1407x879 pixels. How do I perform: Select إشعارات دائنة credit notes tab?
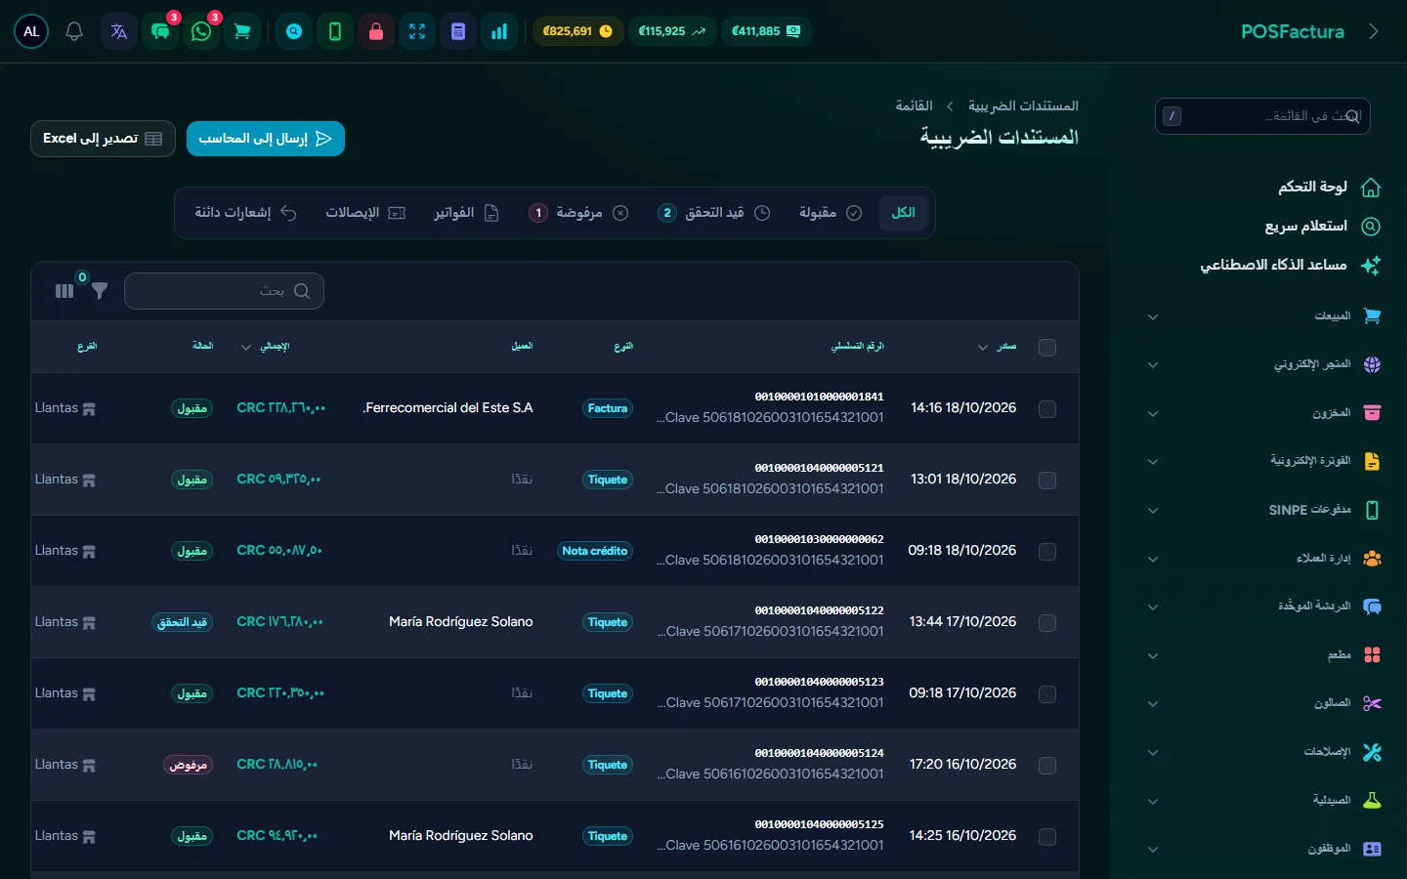pyautogui.click(x=245, y=213)
